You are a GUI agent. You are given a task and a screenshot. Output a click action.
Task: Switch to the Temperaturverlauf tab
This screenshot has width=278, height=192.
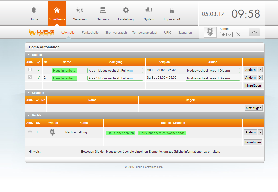(x=145, y=33)
